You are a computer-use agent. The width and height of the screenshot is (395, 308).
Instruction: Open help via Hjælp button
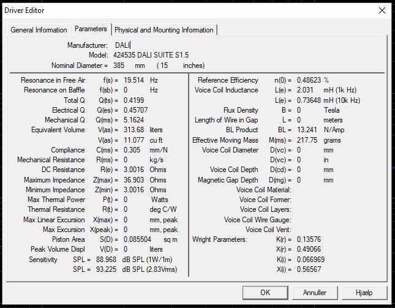[364, 293]
